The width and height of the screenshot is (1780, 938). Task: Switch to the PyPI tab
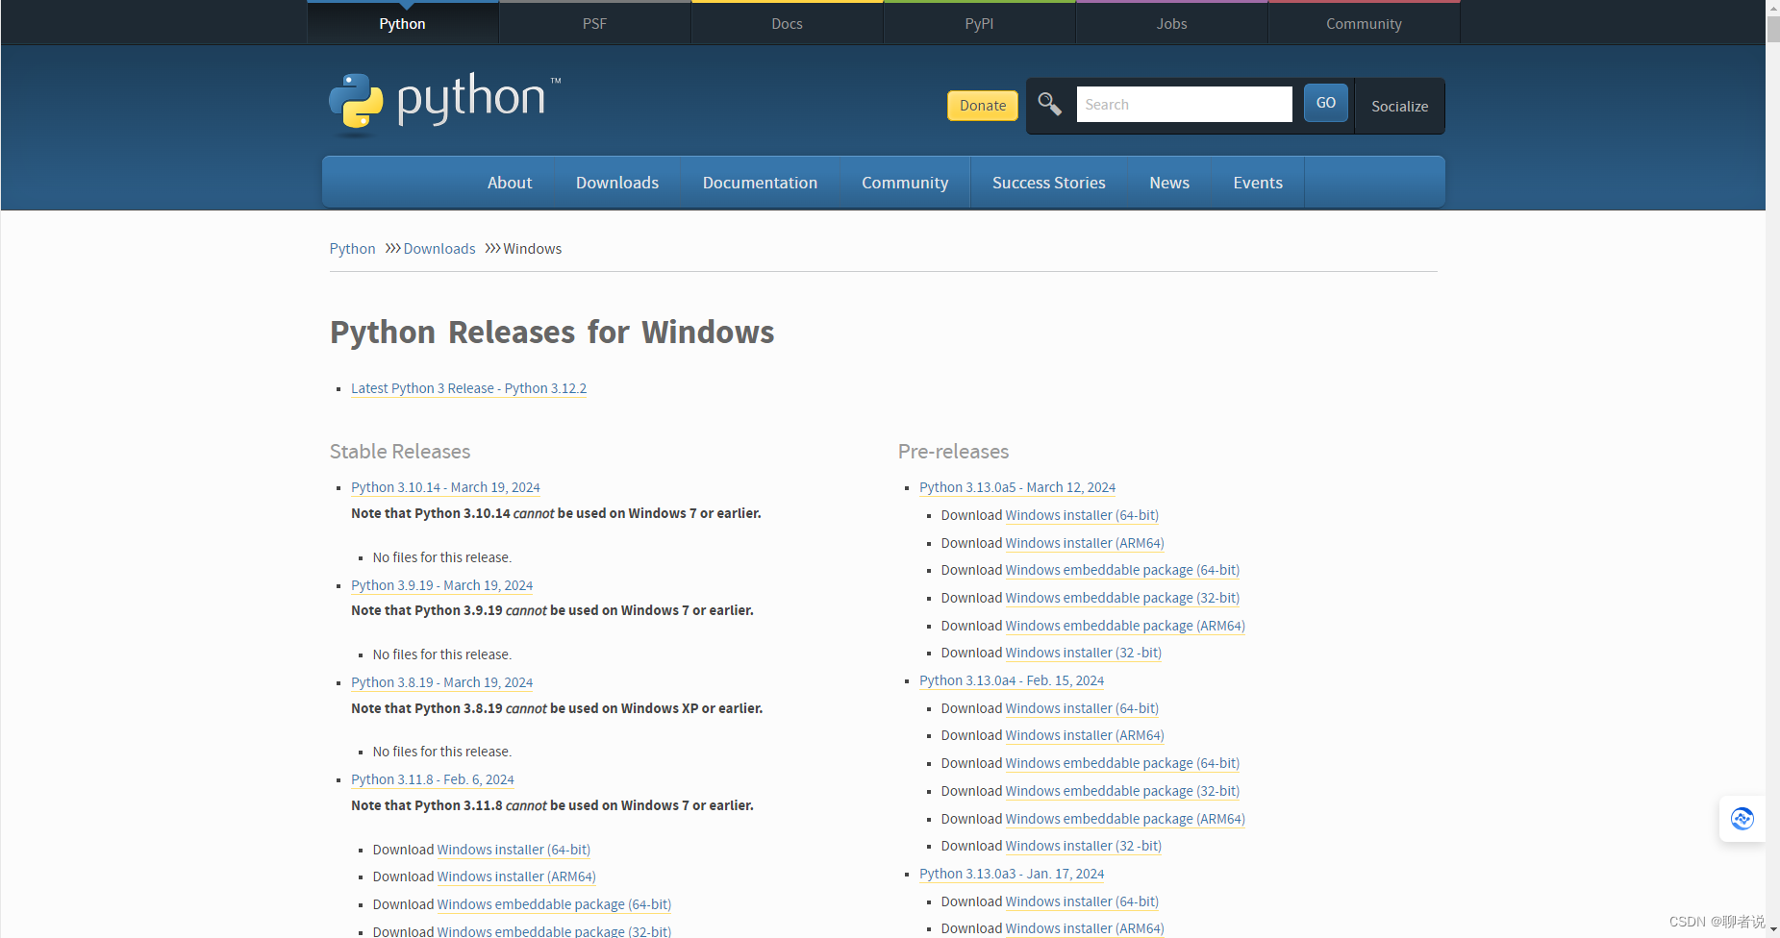(978, 22)
